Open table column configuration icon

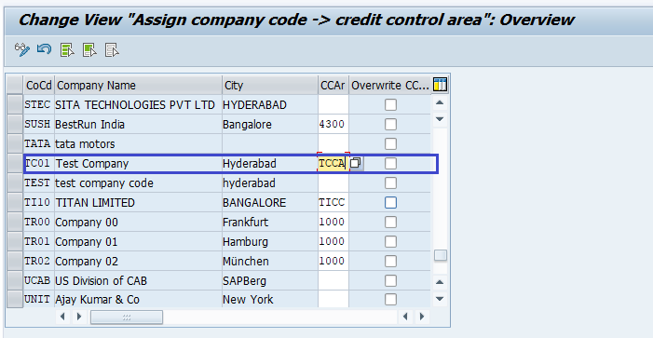(441, 85)
